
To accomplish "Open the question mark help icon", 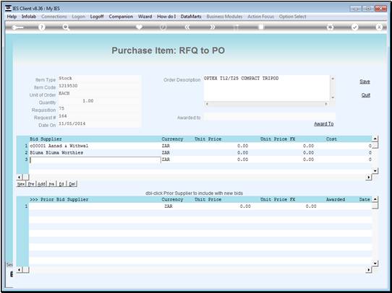I will click(x=42, y=27).
